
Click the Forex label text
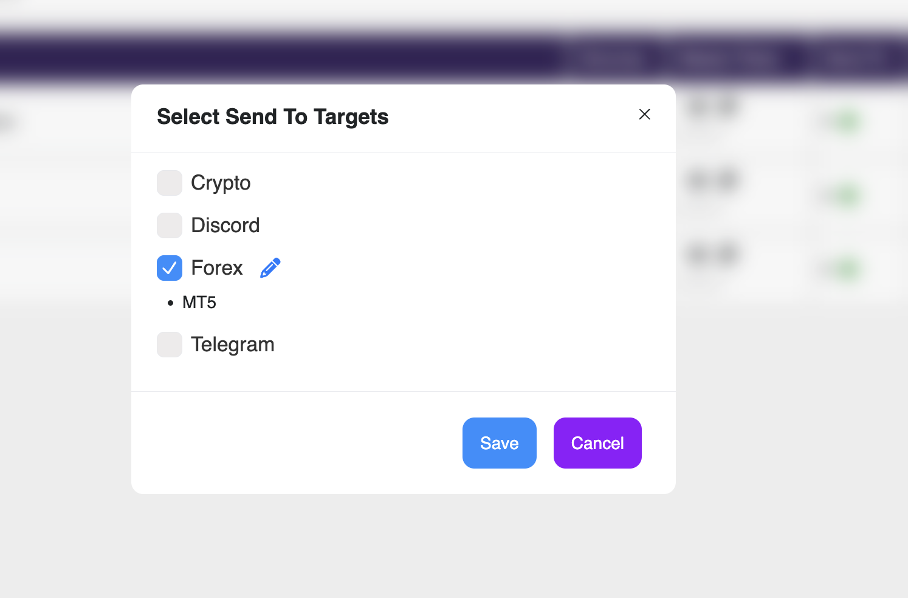coord(217,268)
